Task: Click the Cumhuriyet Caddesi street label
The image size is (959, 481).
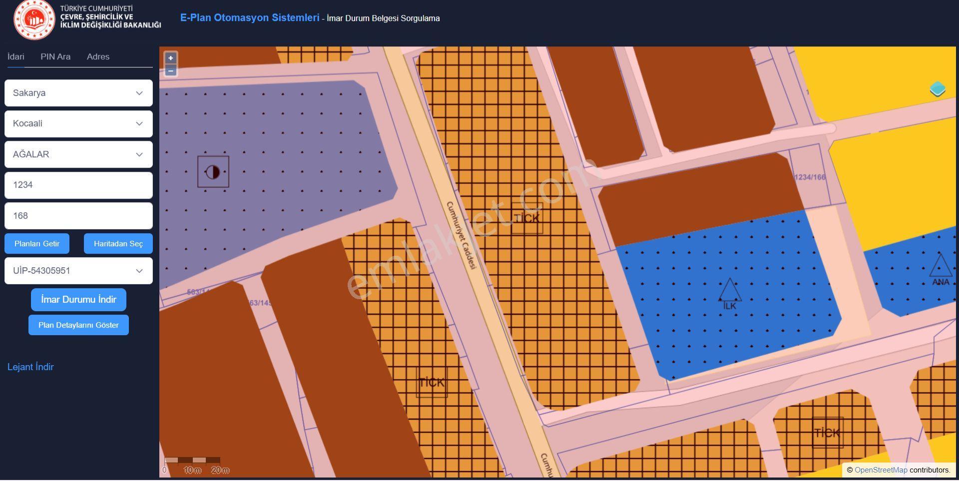Action: [x=461, y=235]
